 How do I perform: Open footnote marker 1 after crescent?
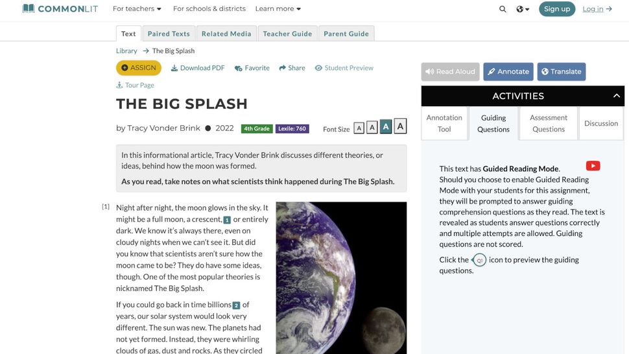click(227, 220)
